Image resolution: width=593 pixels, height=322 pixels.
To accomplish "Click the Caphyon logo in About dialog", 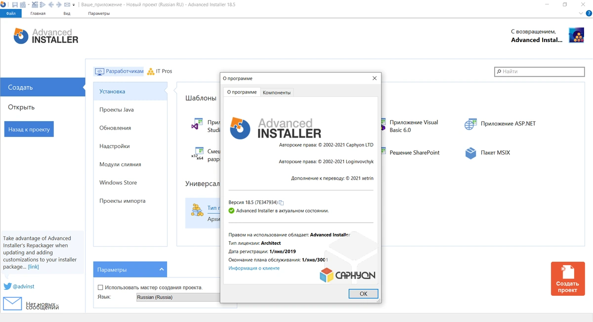I will (x=347, y=275).
